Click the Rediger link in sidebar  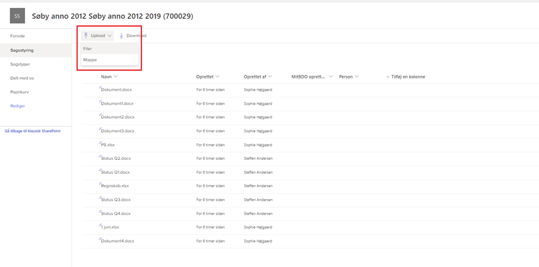pos(18,106)
